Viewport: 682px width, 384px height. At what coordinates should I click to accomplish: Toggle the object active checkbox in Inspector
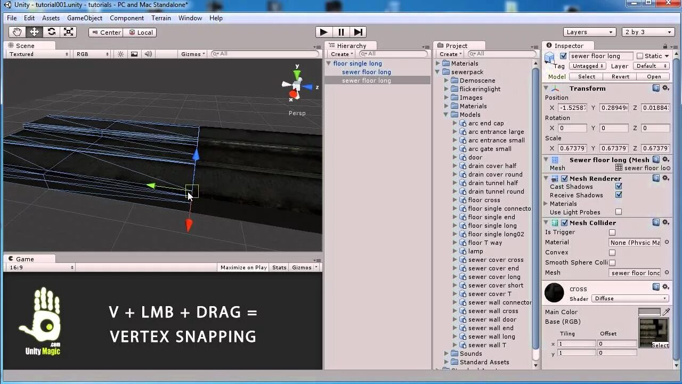tap(563, 56)
